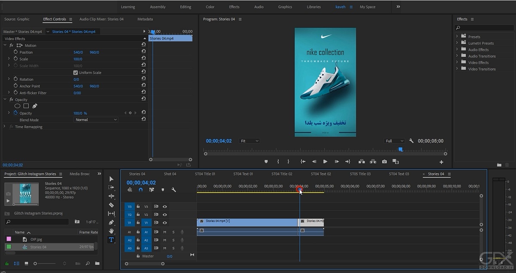Click the Stories 04.mp4 clip on V1
The image size is (516, 273).
(x=247, y=222)
